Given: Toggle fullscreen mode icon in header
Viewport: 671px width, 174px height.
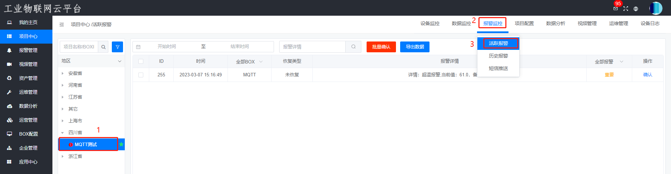Looking at the screenshot, I should (626, 9).
